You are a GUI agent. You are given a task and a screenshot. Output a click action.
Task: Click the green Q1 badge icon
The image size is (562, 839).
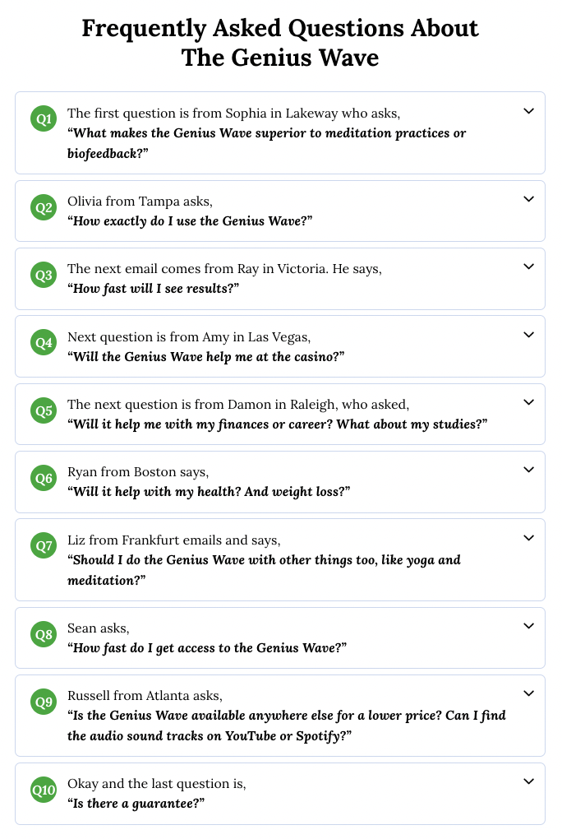44,119
